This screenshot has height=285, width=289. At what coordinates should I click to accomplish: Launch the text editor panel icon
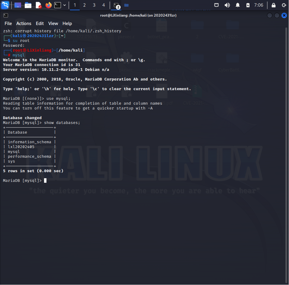(39, 5)
